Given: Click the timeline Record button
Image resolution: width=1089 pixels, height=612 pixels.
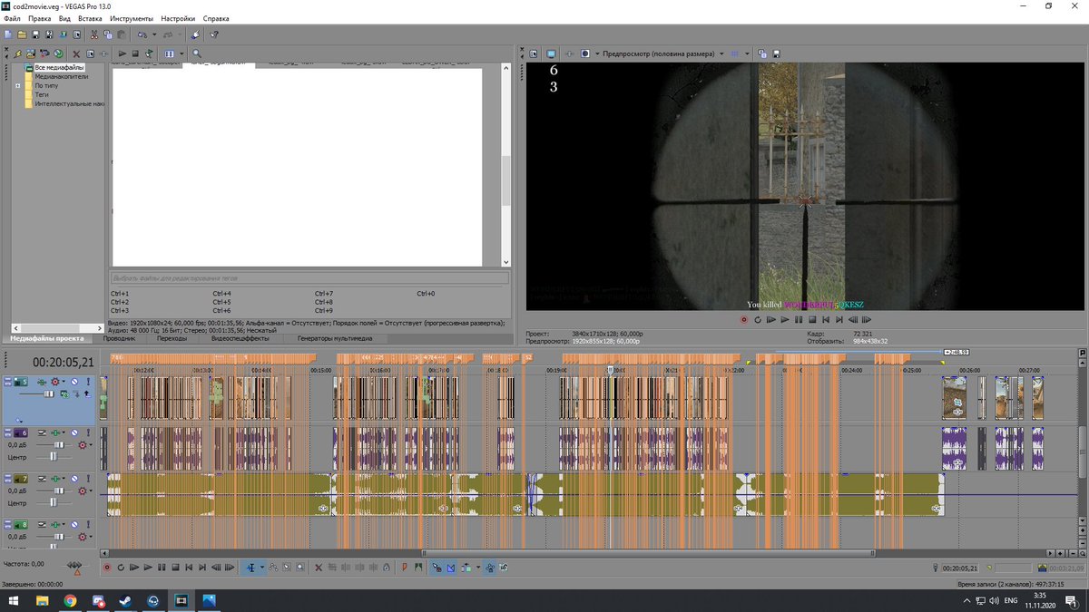Looking at the screenshot, I should pos(106,568).
